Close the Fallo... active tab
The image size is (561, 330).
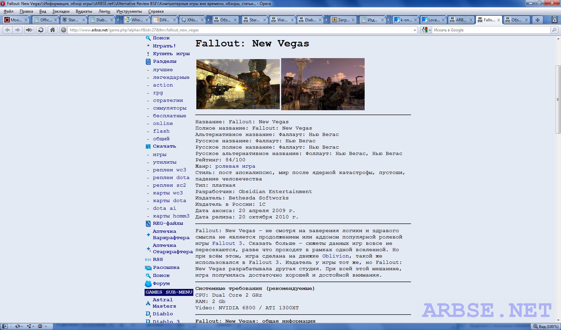click(x=499, y=20)
